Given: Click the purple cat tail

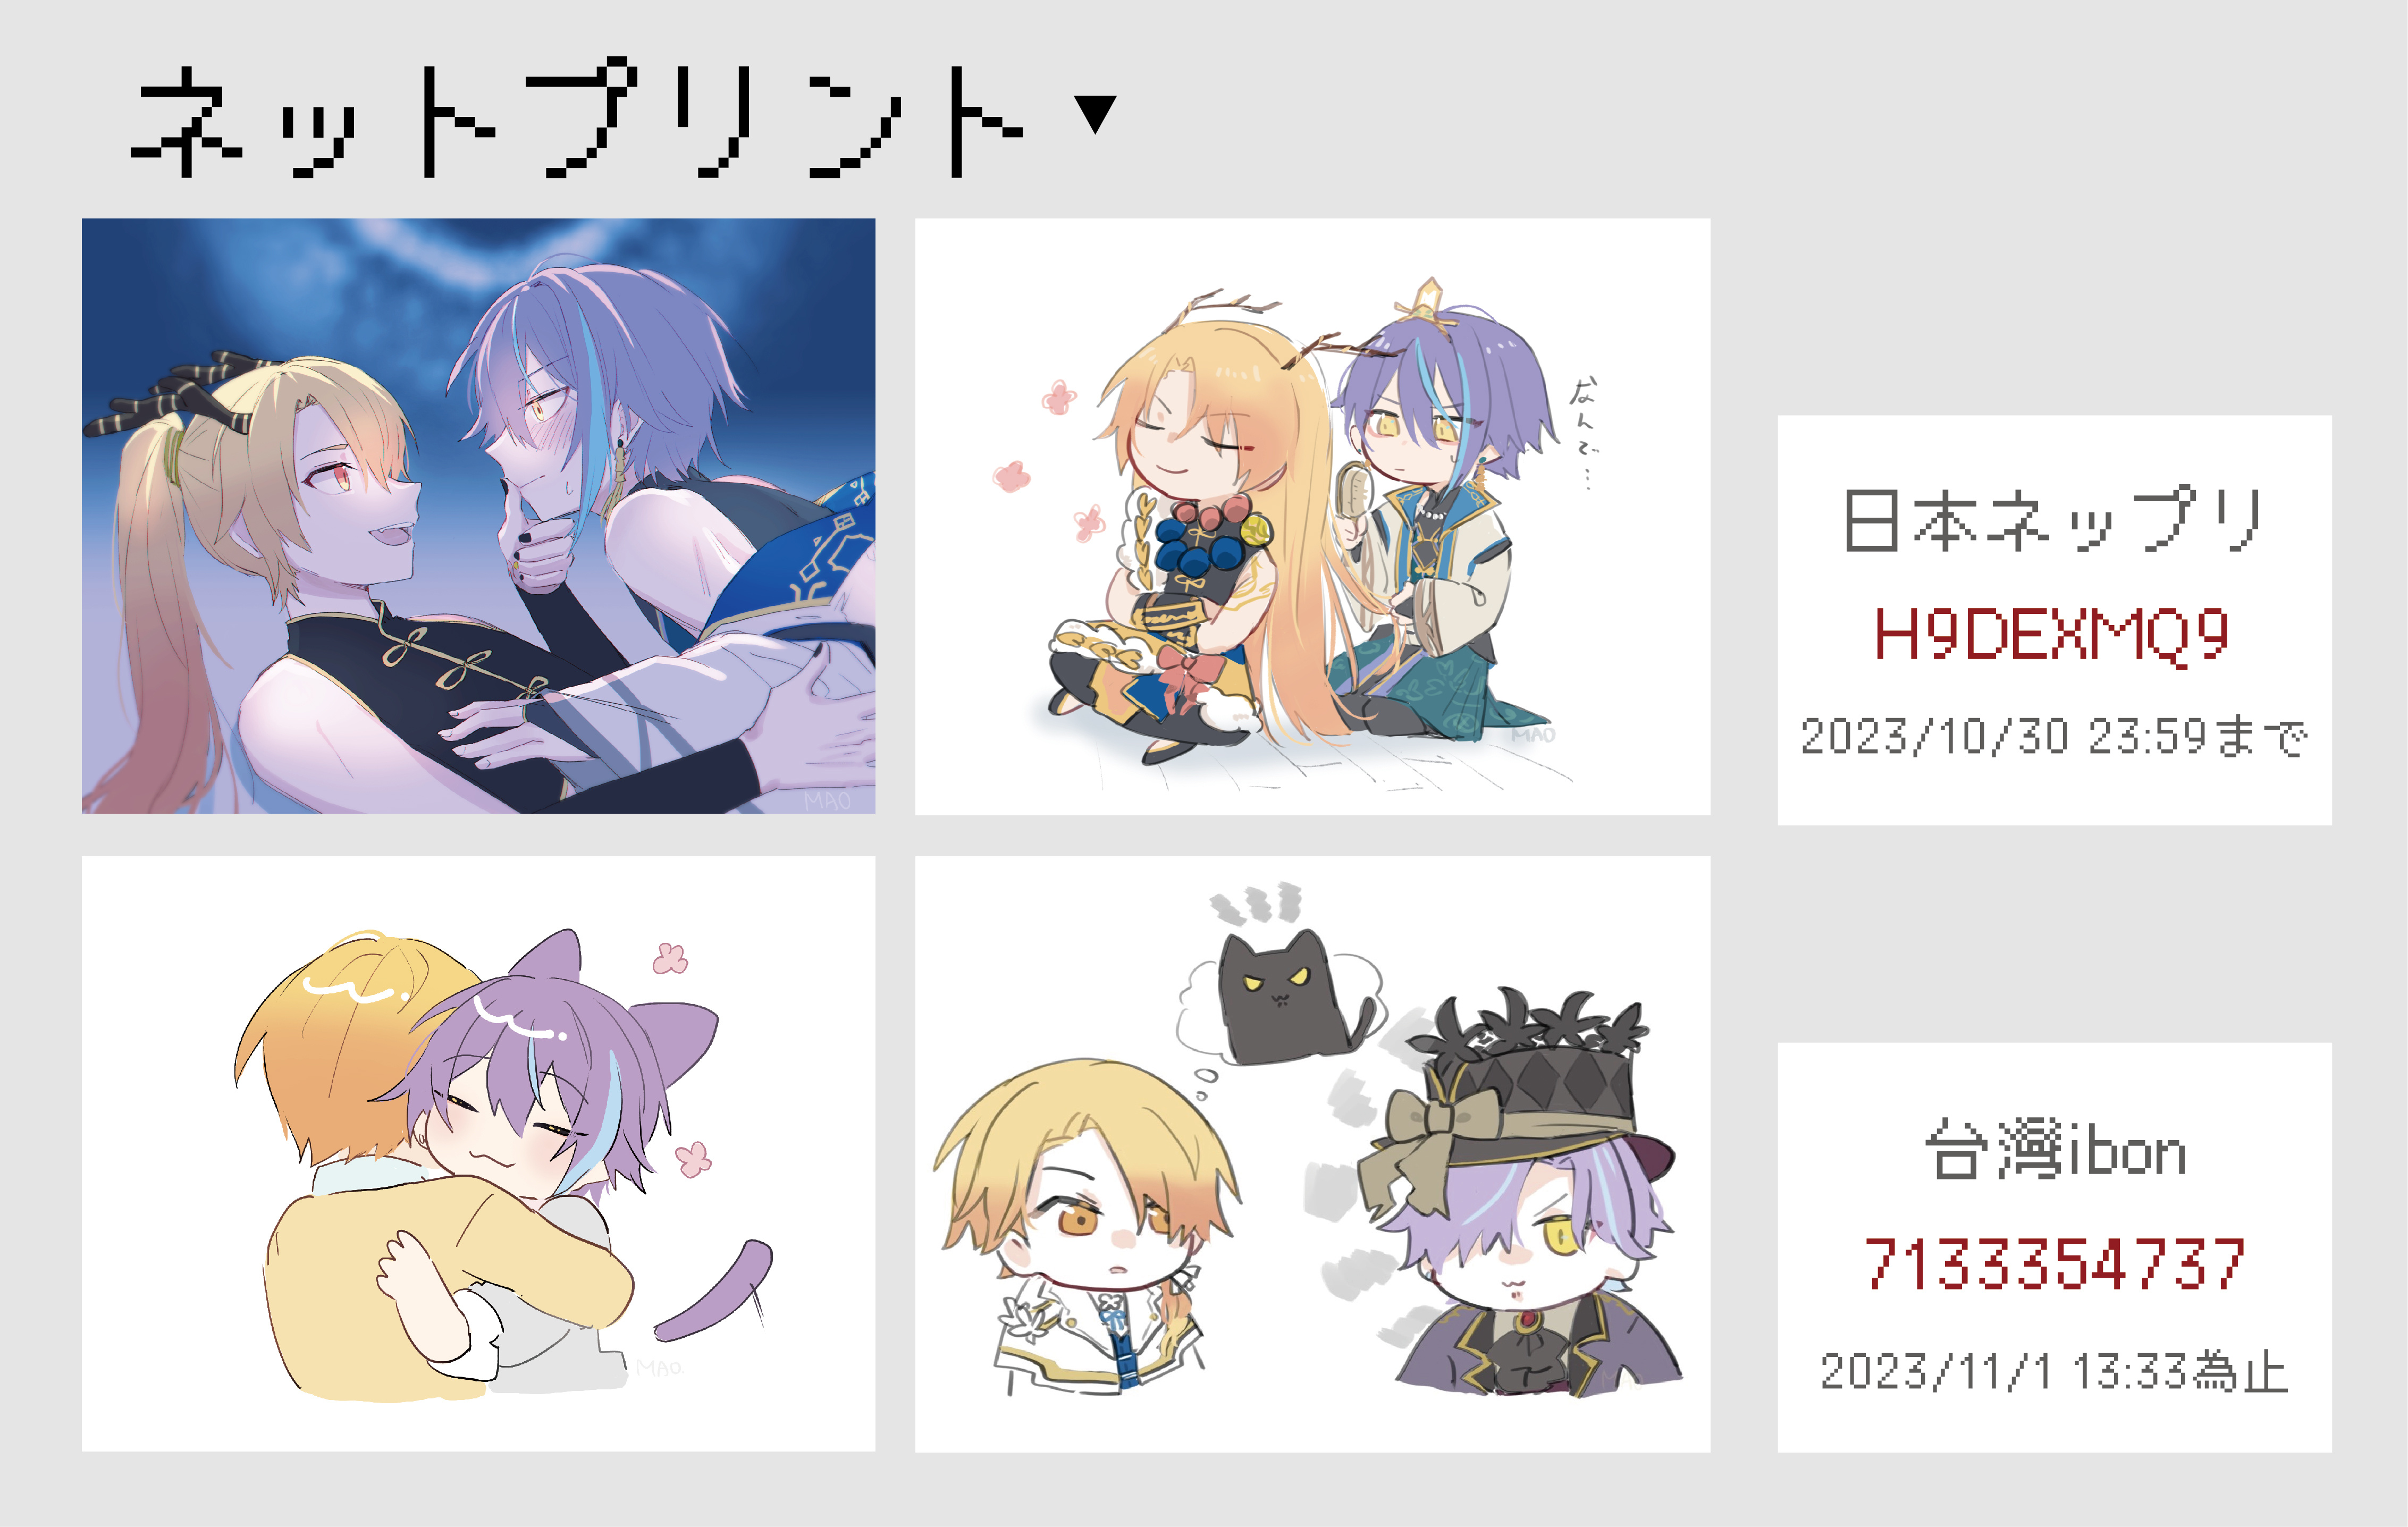Looking at the screenshot, I should click(x=716, y=1289).
